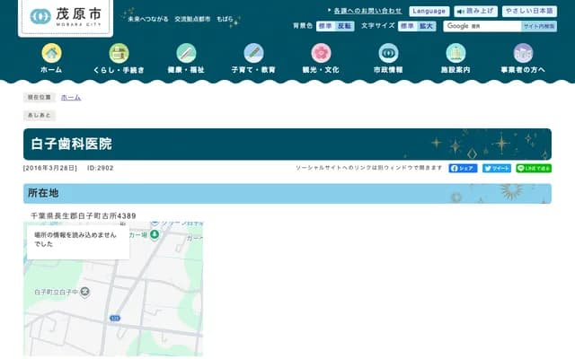Screen dimensions: 575x359
Task: Select the 市政情報 navigation icon
Action: pos(388,53)
